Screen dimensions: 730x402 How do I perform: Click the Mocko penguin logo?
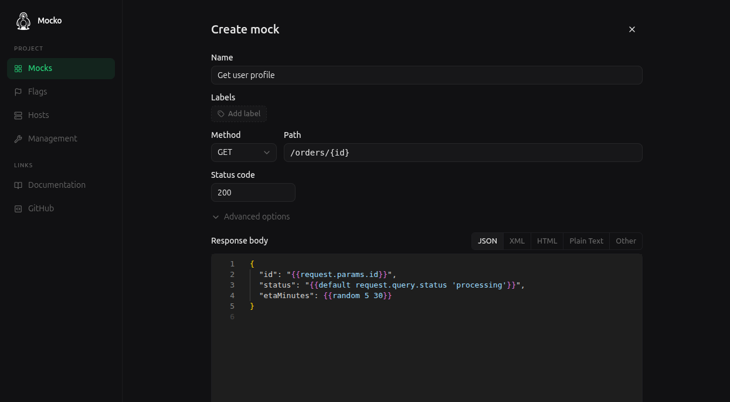pos(23,21)
